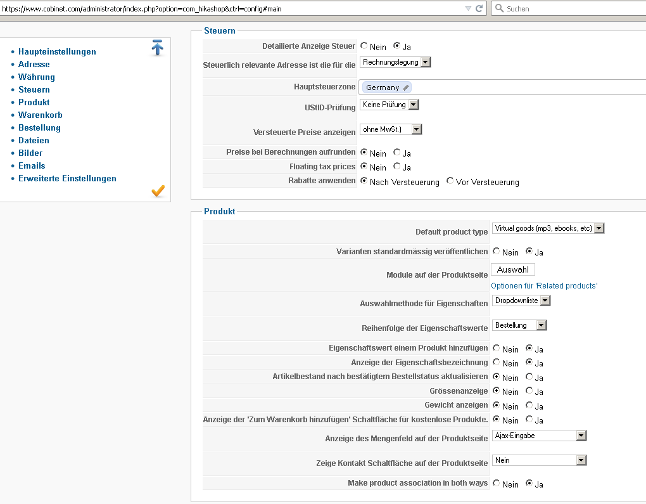
Task: Open the Ajax-Eingabe Mengenfeld dropdown
Action: tap(539, 436)
